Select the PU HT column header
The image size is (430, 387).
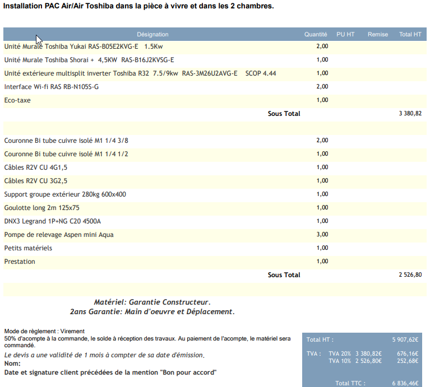click(x=345, y=35)
